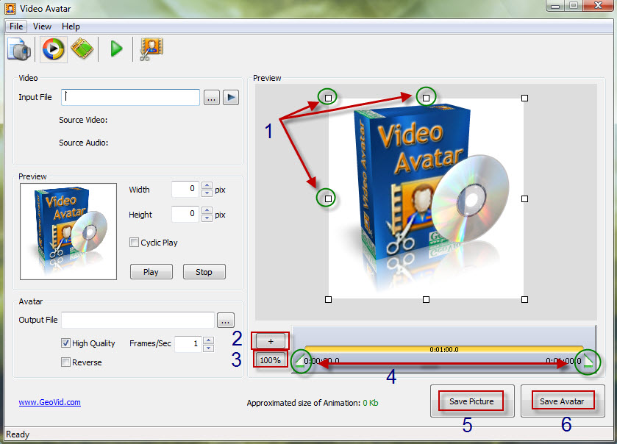Image resolution: width=617 pixels, height=444 pixels.
Task: Click the avatar scissors cut toolbar icon
Action: tap(151, 49)
